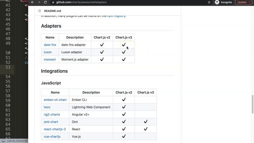Image resolution: width=254 pixels, height=143 pixels.
Task: Click the date-fns Chart.js v3 checkmark
Action: coord(124,44)
